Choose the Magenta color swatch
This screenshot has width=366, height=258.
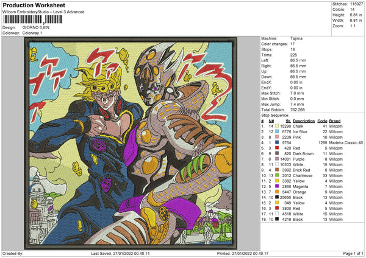(x=277, y=186)
